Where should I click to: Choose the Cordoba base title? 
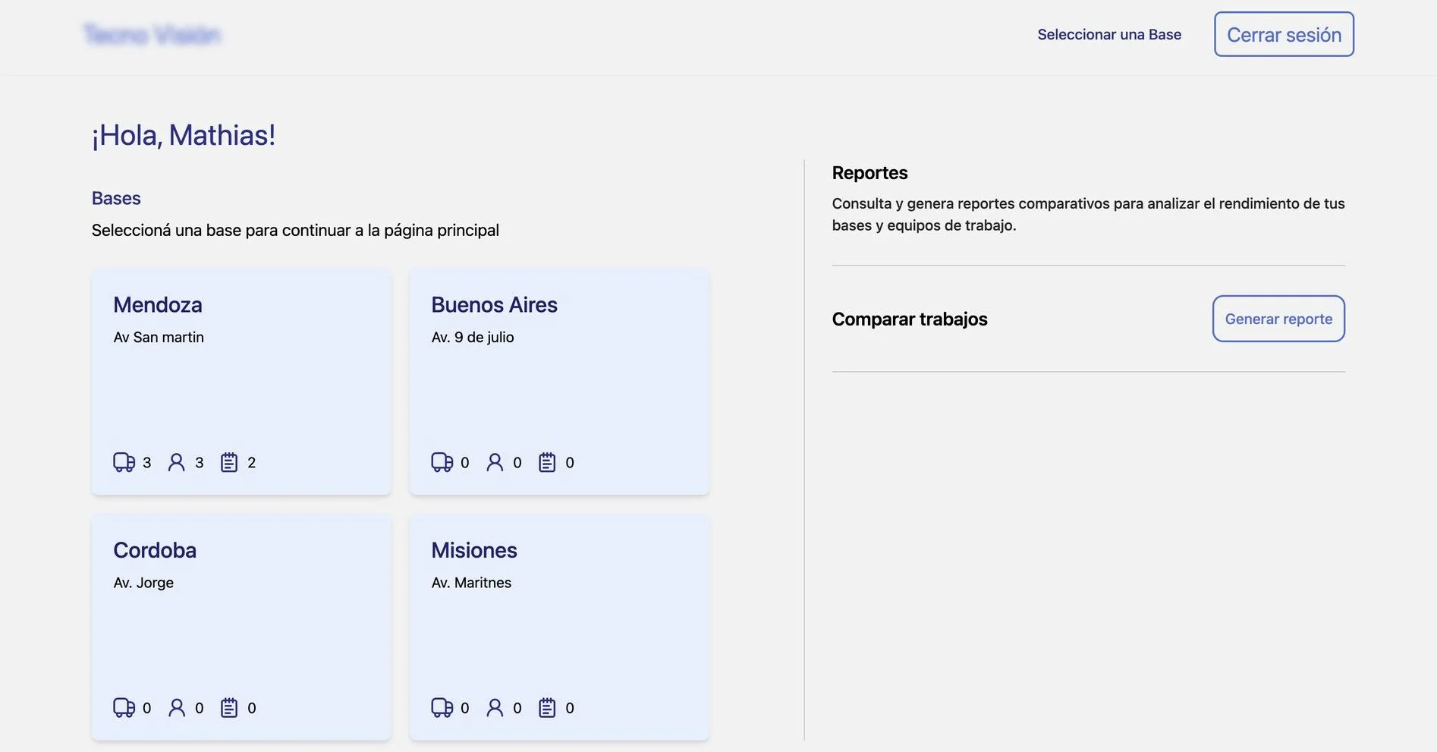(155, 550)
